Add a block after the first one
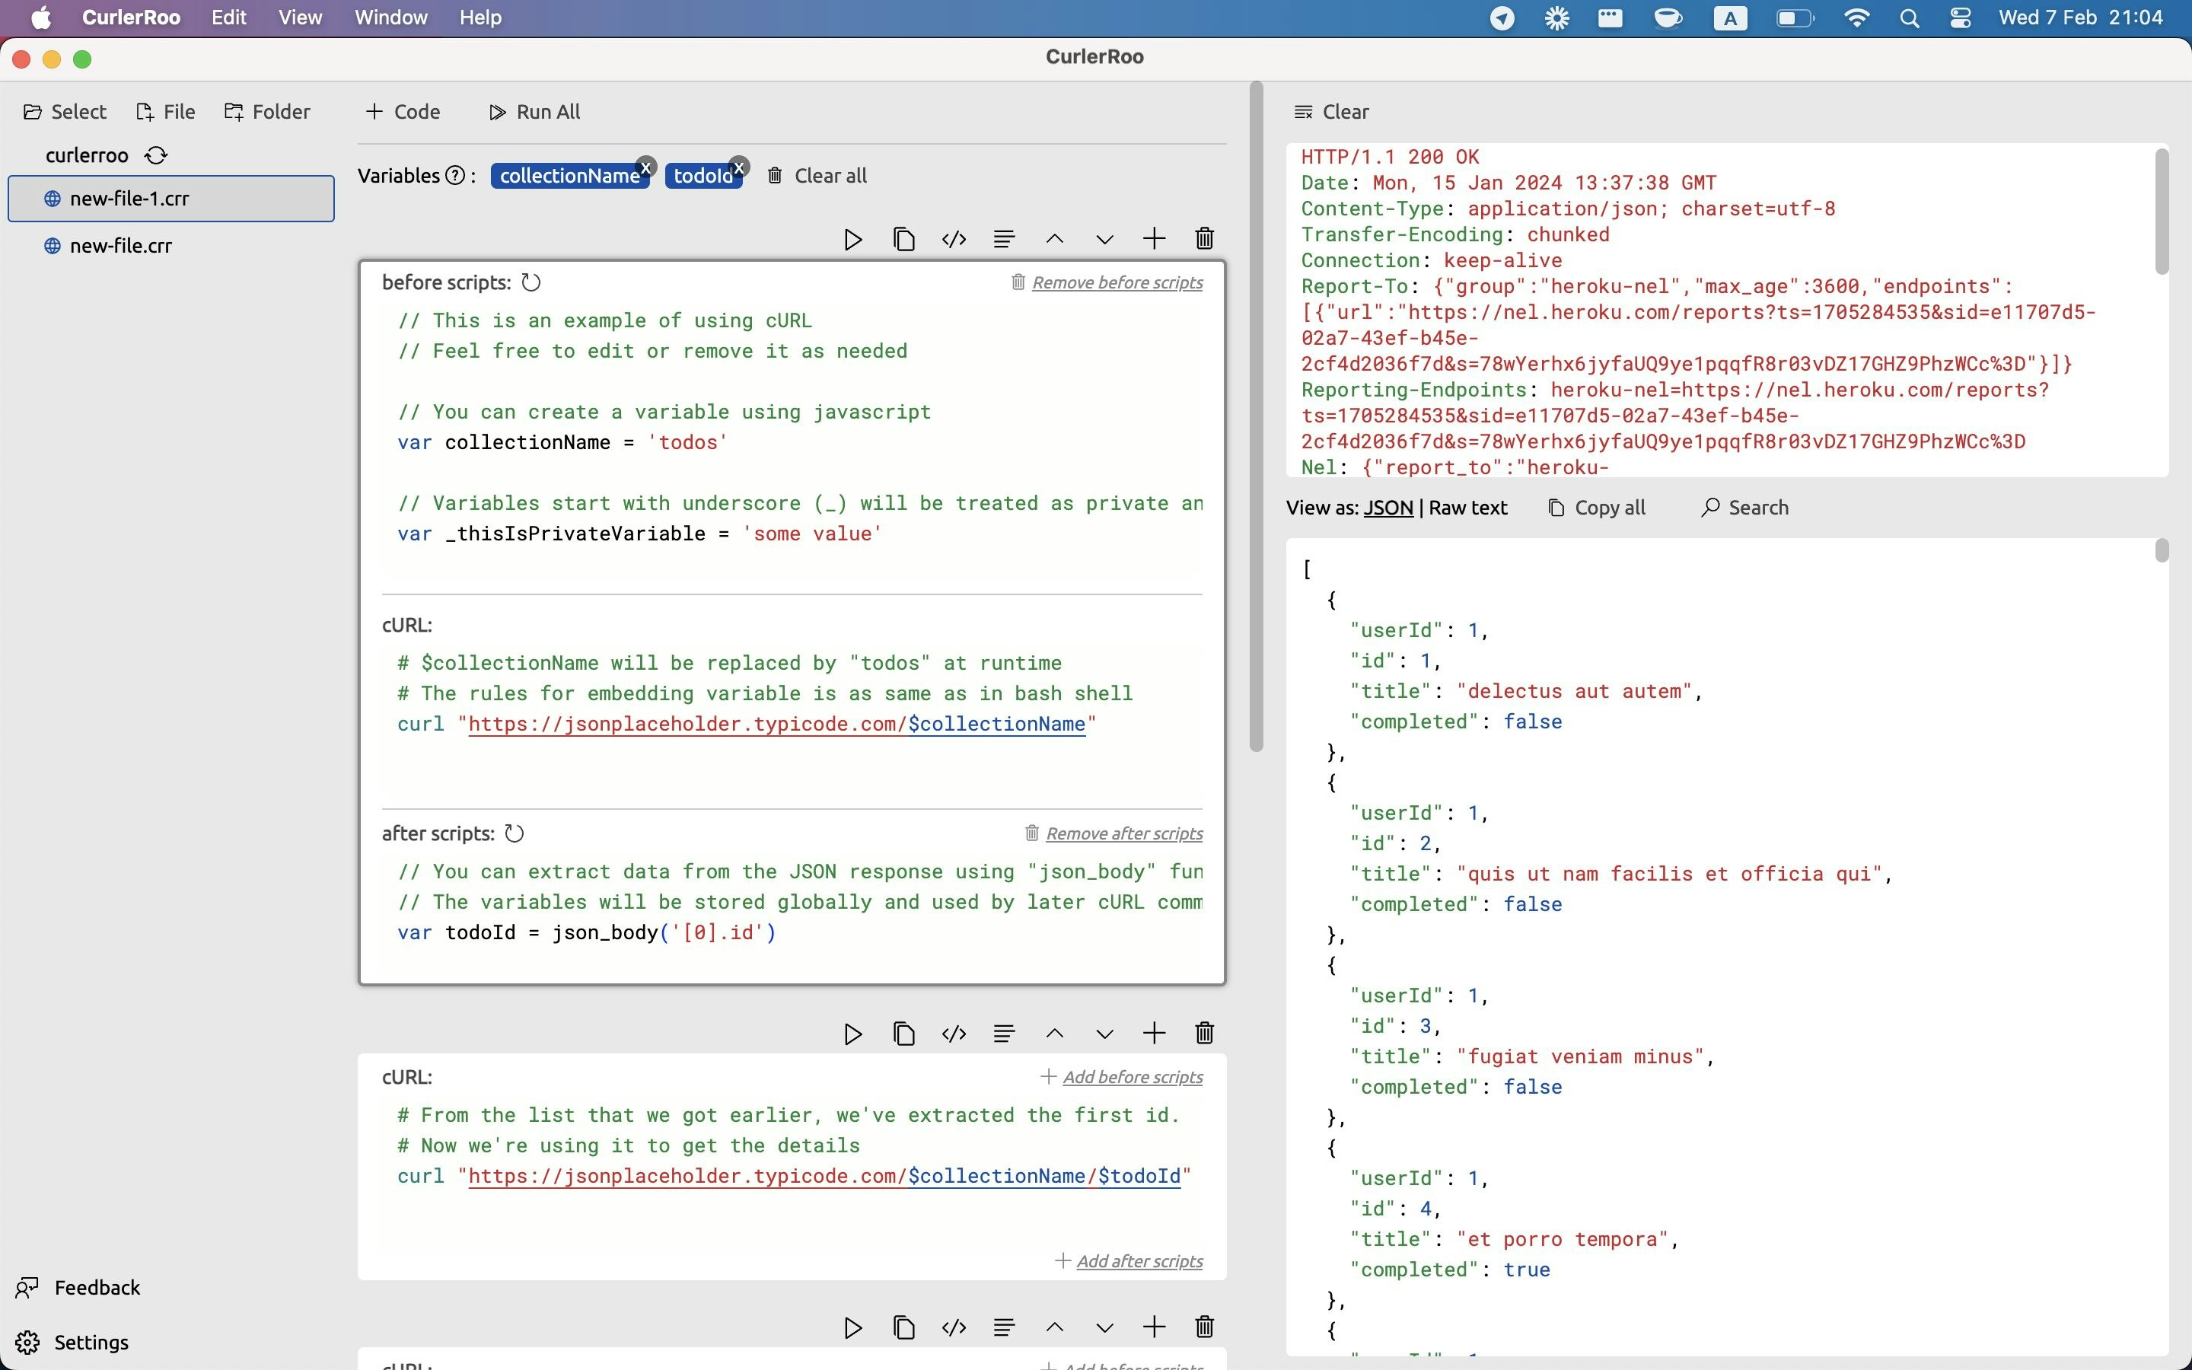The width and height of the screenshot is (2192, 1370). 1154,239
